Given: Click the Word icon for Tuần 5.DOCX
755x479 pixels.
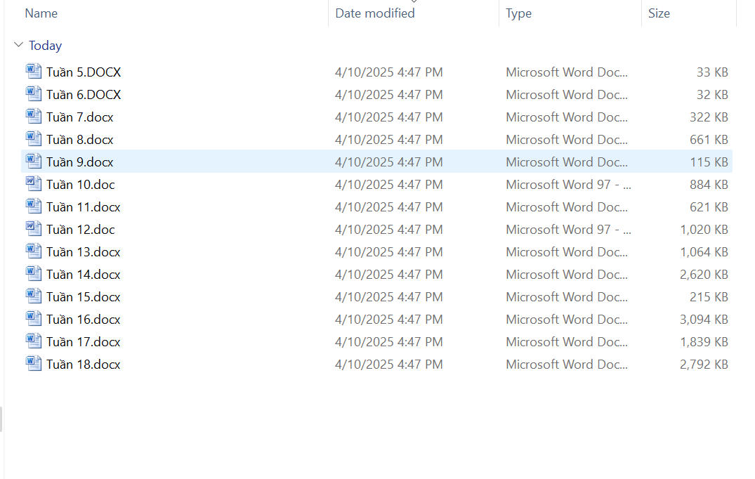Looking at the screenshot, I should 34,72.
